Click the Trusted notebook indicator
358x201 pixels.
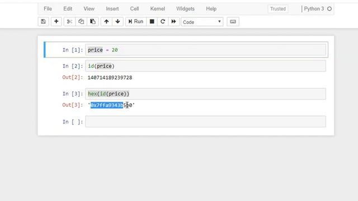[278, 9]
